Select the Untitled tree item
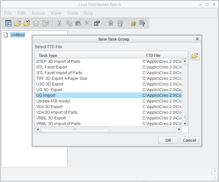219x182 pixels. click(18, 35)
